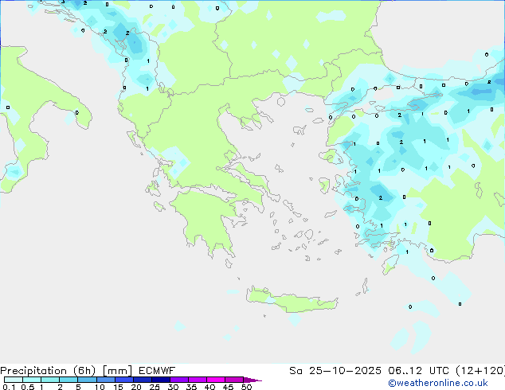Pick the legend swatch between 45 and 50

pyautogui.click(x=236, y=380)
